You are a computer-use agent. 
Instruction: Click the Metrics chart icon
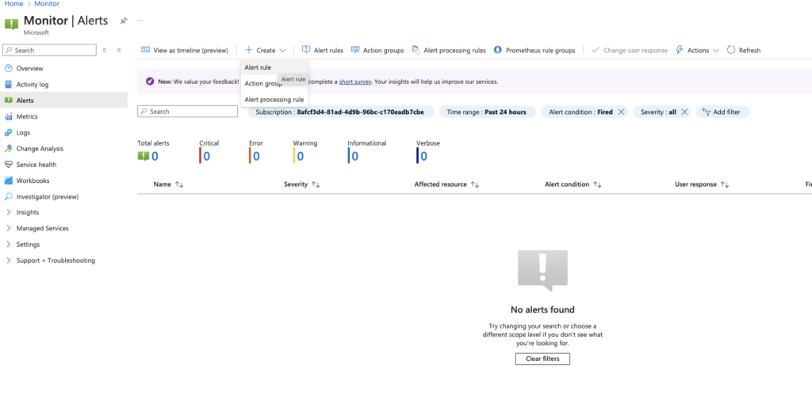pyautogui.click(x=8, y=116)
